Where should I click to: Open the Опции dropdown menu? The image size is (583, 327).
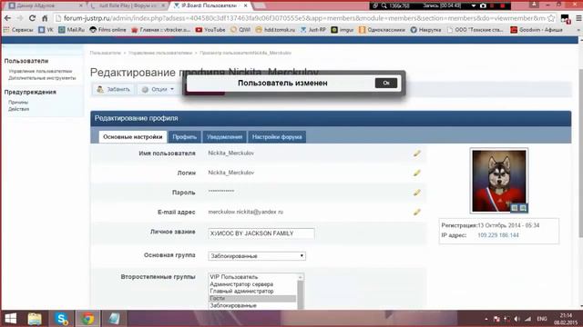pos(158,89)
